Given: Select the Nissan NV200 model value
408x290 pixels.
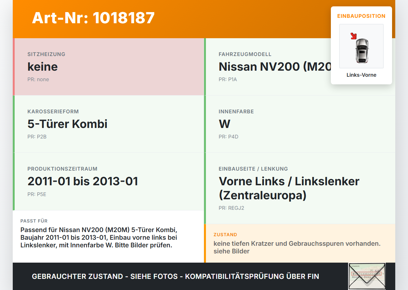Looking at the screenshot, I should pos(275,67).
